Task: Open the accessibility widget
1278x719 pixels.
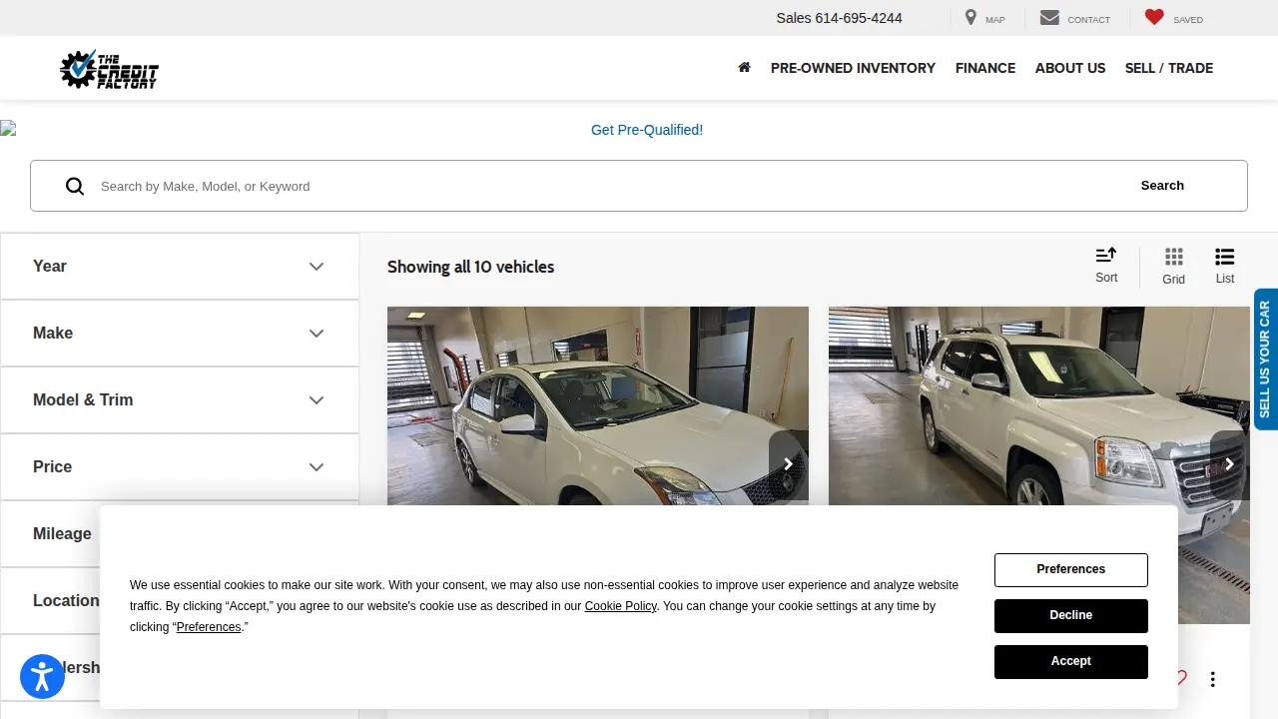Action: 42,676
